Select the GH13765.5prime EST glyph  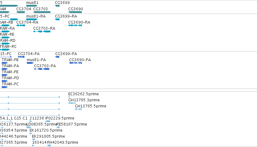78,109
